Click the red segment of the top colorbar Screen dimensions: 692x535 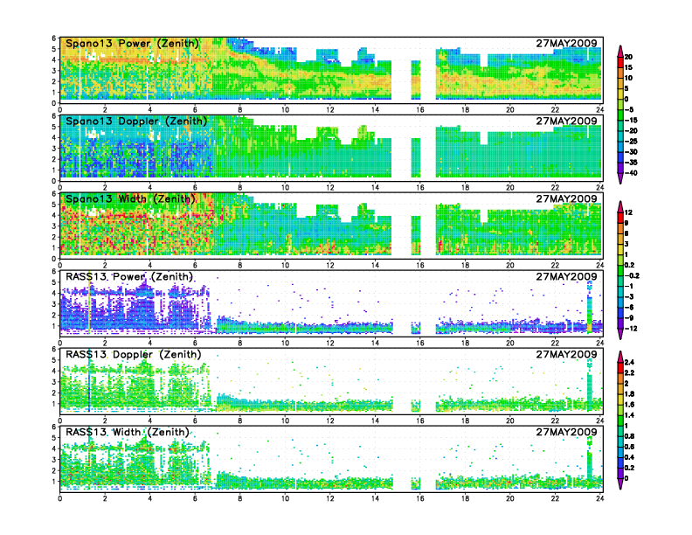[x=620, y=62]
